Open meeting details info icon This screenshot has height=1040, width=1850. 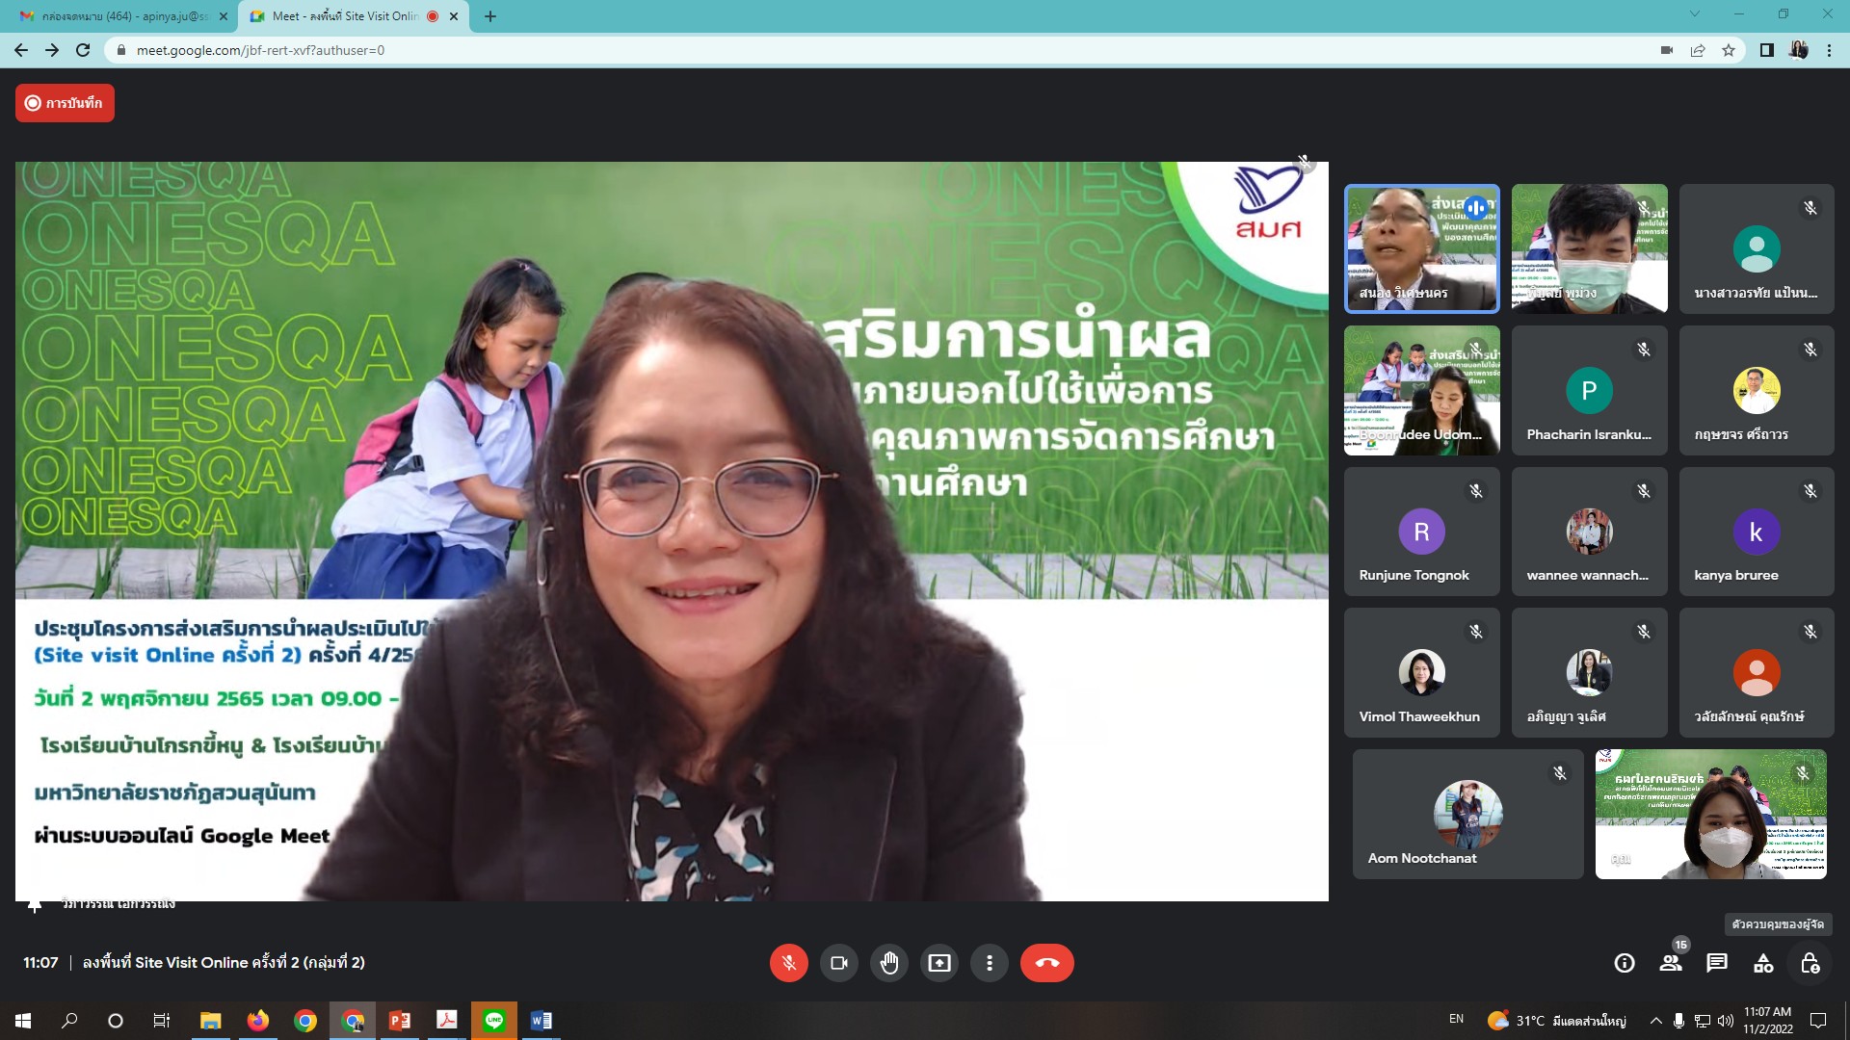coord(1625,963)
